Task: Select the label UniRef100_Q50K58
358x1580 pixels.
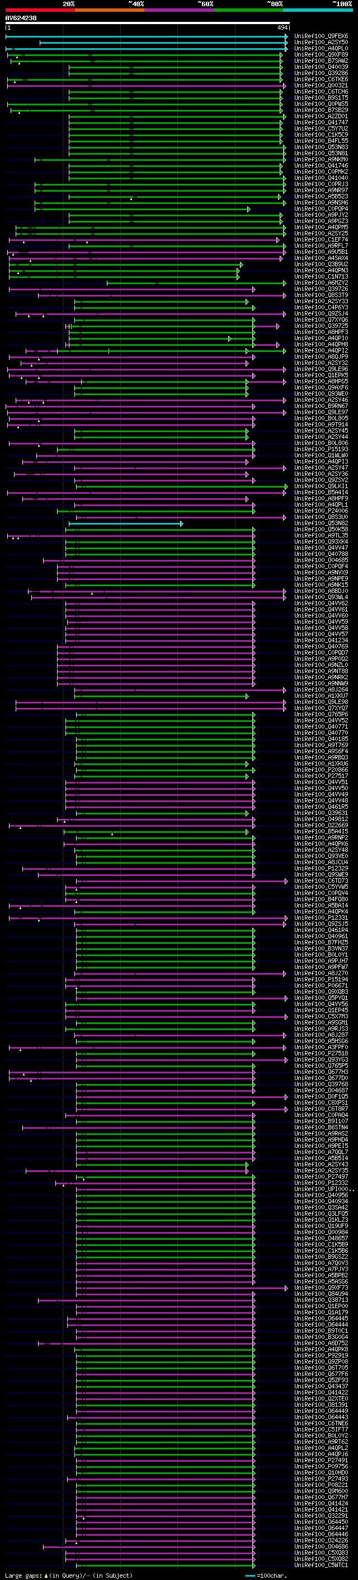Action: (321, 529)
